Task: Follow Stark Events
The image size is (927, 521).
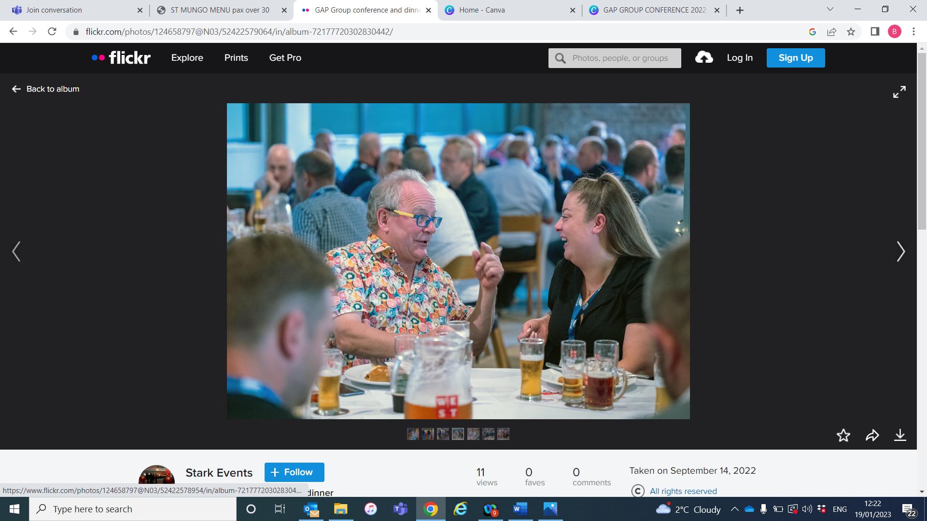Action: tap(294, 472)
